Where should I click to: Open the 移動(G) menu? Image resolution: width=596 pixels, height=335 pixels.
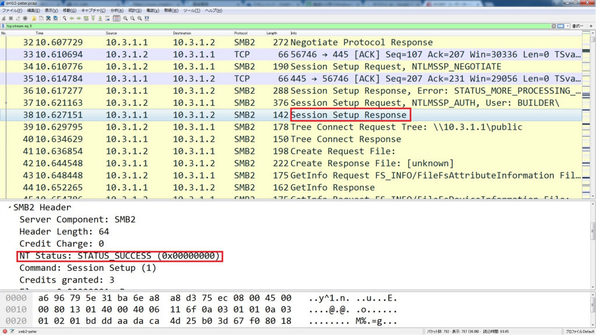pos(69,10)
